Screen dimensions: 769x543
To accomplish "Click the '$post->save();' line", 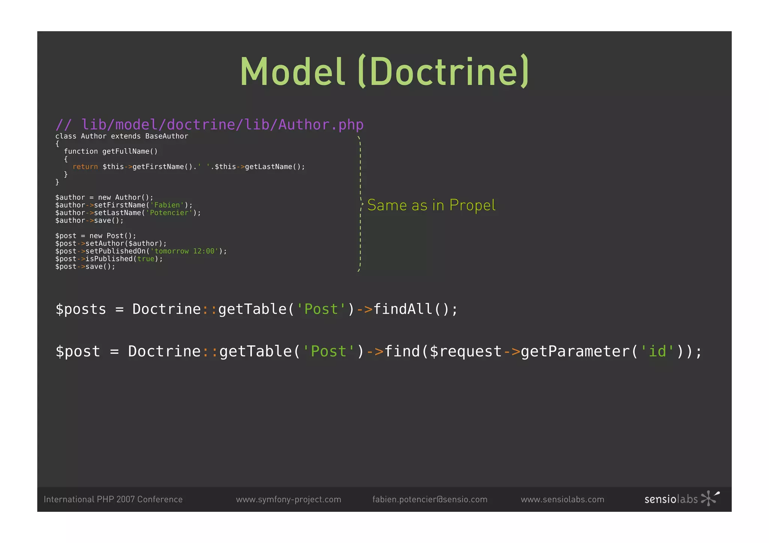I will [85, 267].
